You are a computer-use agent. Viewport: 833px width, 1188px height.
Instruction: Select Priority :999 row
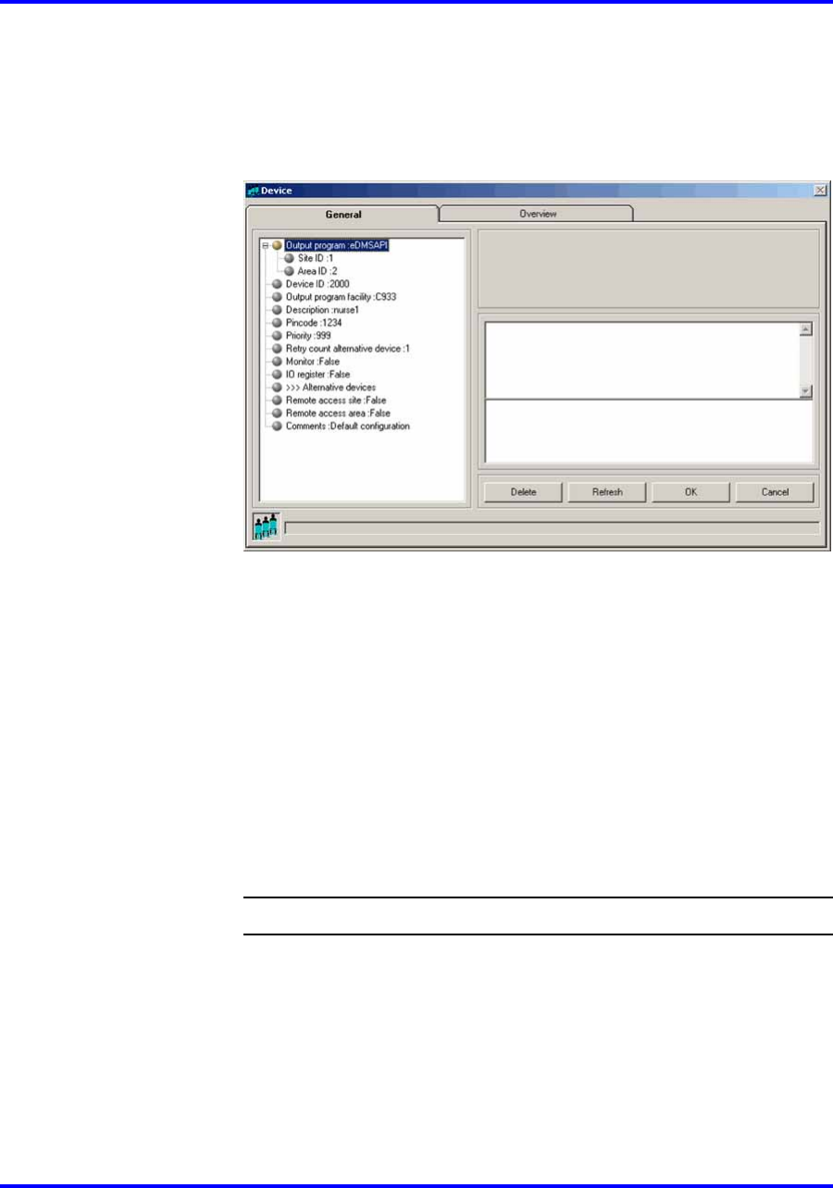308,336
